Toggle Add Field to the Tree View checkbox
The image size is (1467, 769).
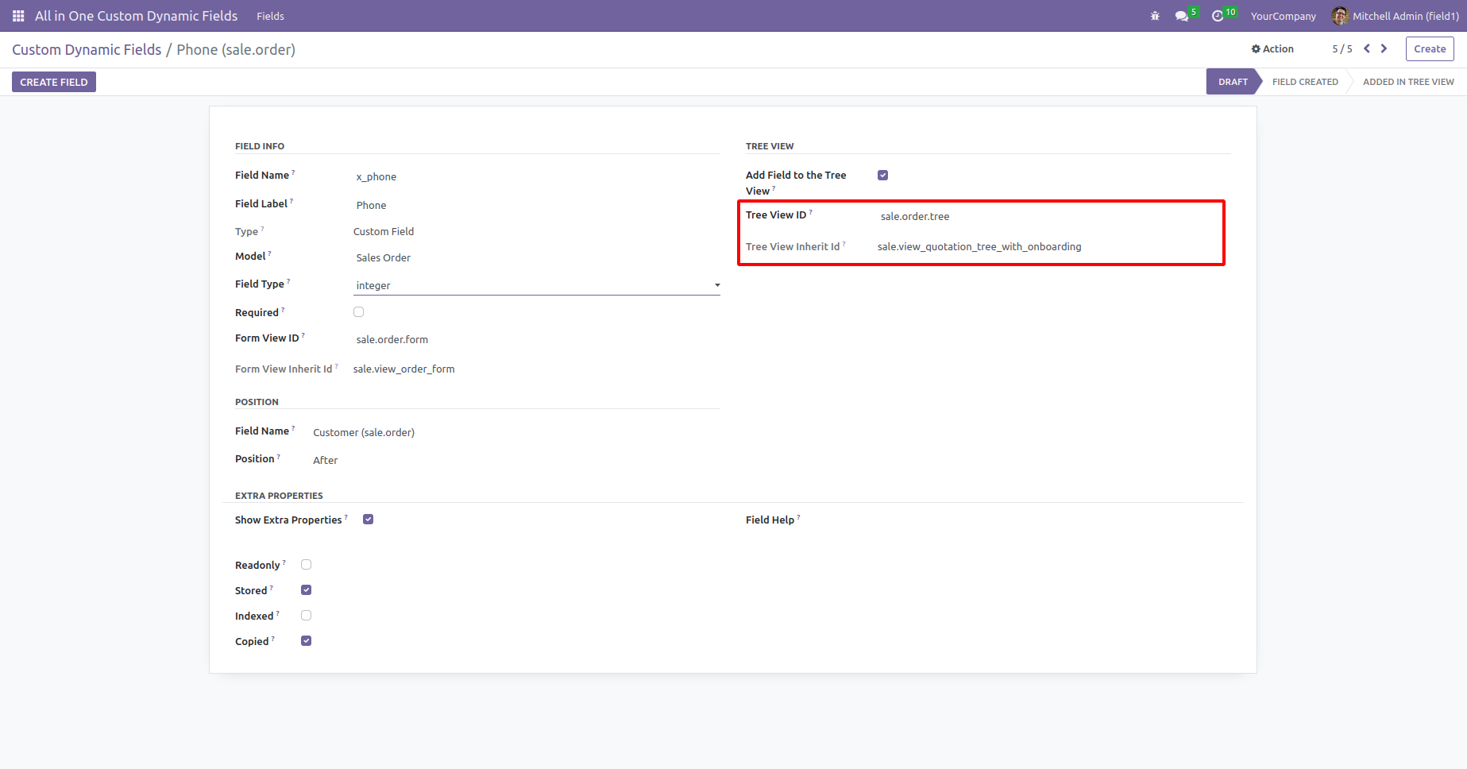pyautogui.click(x=882, y=175)
